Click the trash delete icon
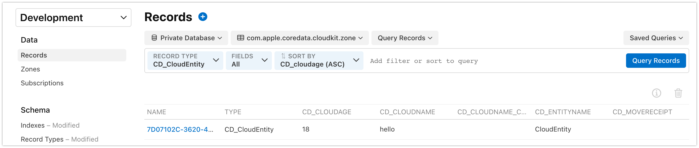This screenshot has width=699, height=148. 678,93
